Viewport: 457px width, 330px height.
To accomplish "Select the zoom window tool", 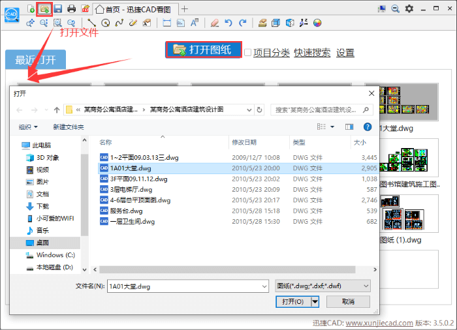I will click(57, 23).
